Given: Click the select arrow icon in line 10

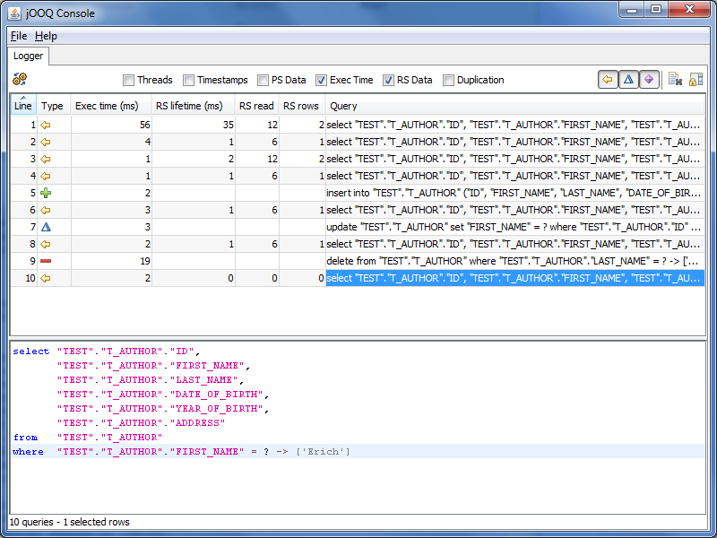Looking at the screenshot, I should point(46,278).
